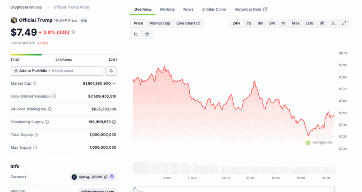
Task: Switch to the candlestick chart view icon
Action: pos(147,34)
